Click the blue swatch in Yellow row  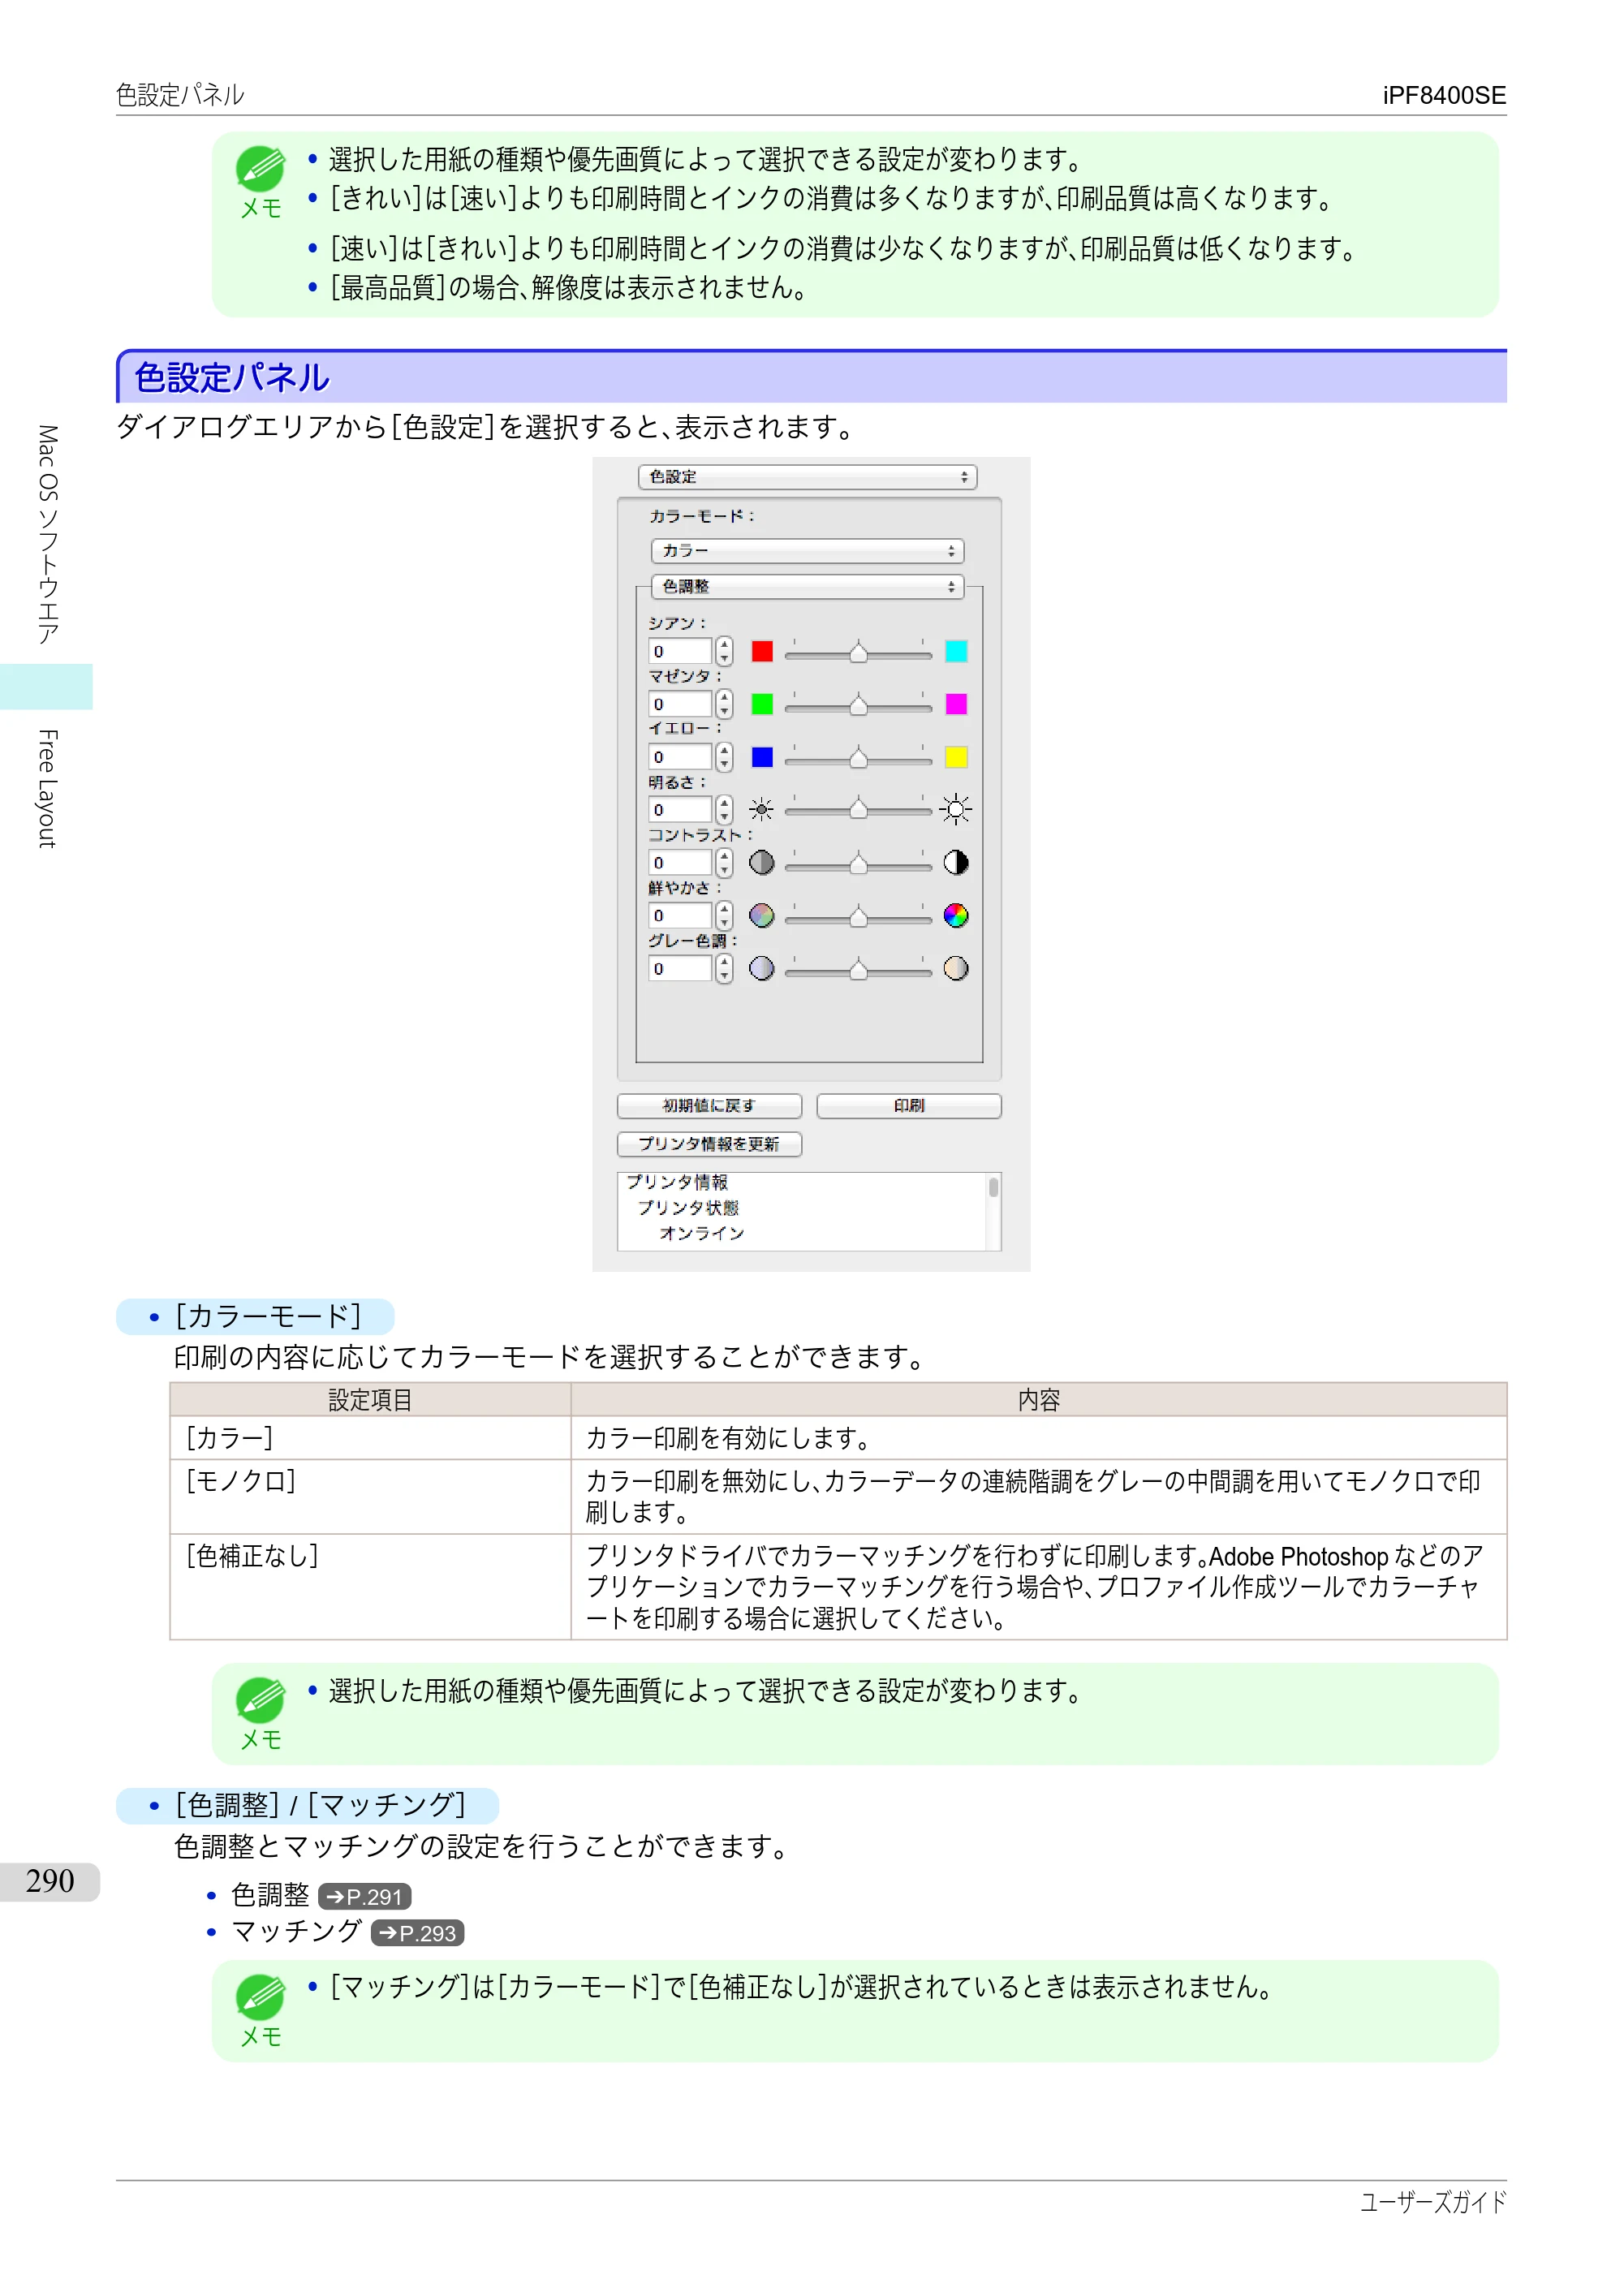point(762,758)
